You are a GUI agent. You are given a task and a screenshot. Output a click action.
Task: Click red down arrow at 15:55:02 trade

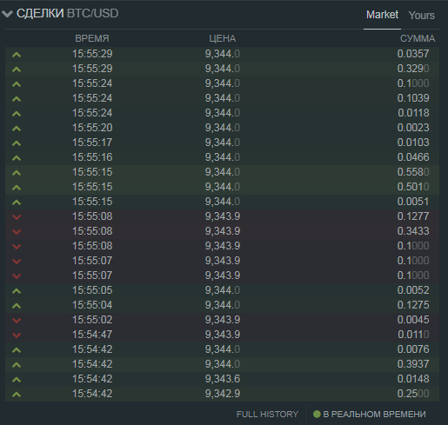[x=17, y=321]
